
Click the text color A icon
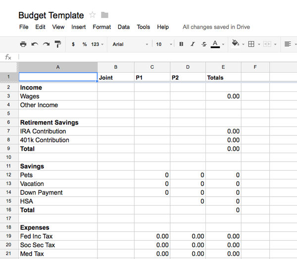(x=215, y=44)
